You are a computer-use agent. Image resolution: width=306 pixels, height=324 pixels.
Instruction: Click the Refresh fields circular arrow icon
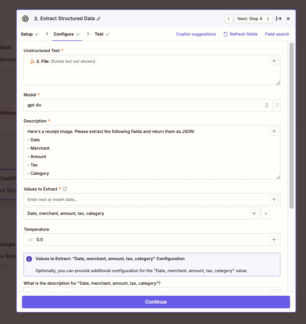tap(225, 34)
